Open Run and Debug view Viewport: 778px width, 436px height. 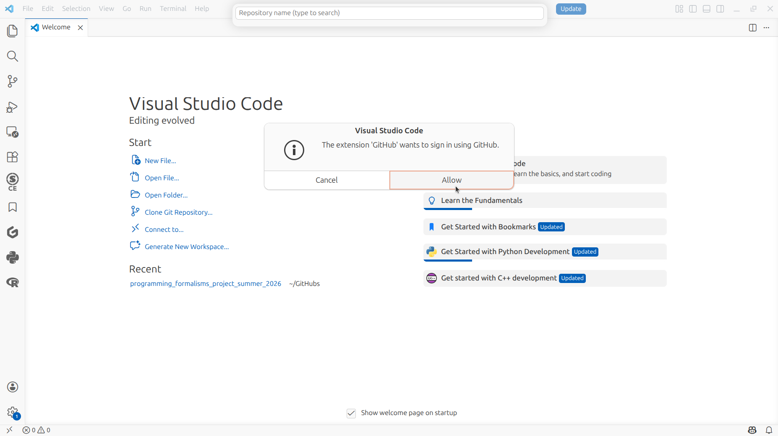coord(13,107)
